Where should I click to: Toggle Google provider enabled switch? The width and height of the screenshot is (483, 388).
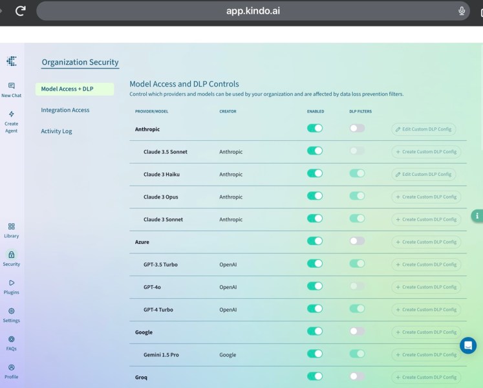[x=314, y=331]
